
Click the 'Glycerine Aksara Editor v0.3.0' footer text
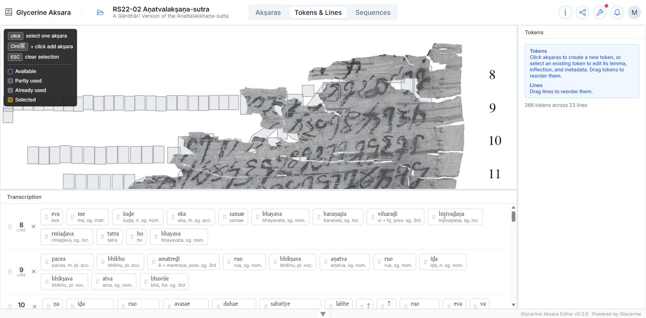(555, 314)
